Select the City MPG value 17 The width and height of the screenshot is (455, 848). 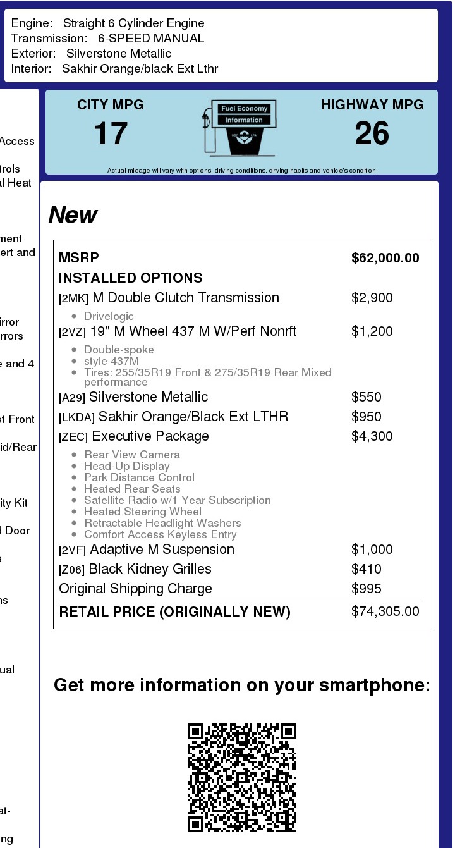coord(111,134)
